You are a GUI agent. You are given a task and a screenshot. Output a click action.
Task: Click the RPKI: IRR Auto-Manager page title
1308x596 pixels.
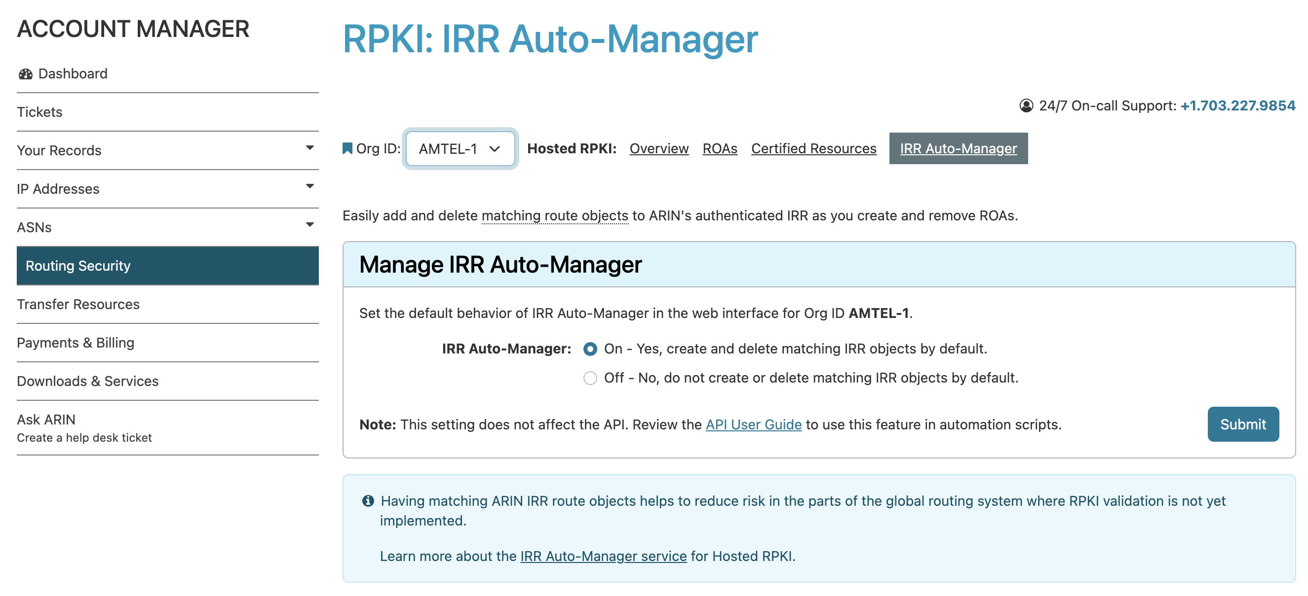[x=550, y=39]
